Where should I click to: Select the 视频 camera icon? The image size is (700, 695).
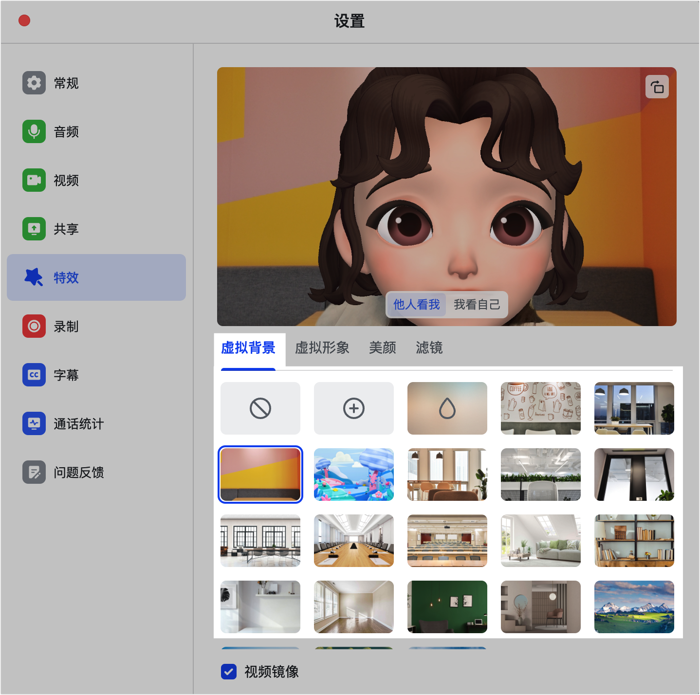34,180
